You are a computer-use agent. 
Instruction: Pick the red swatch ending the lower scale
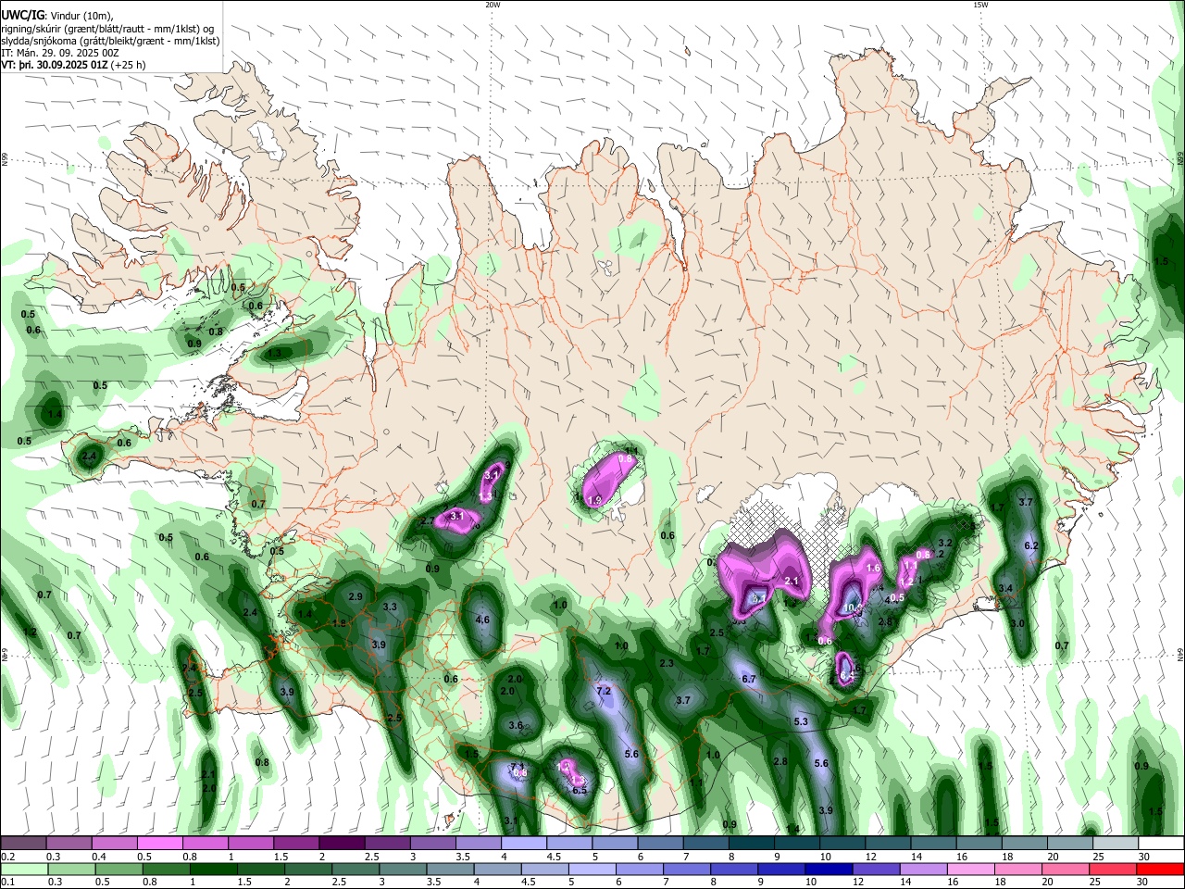pos(1160,869)
